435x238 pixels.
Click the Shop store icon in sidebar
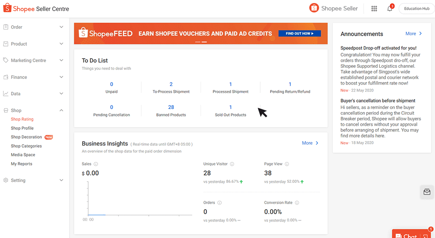pyautogui.click(x=6, y=110)
